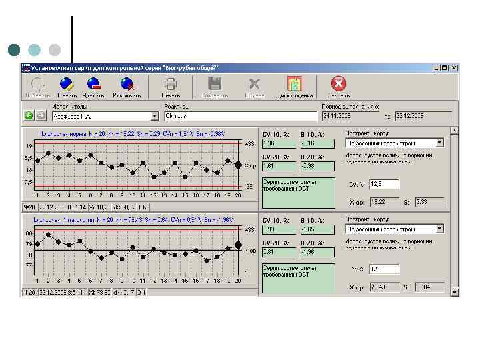Click the Удалить (delete) toolbar icon
Image resolution: width=480 pixels, height=360 pixels.
94,84
